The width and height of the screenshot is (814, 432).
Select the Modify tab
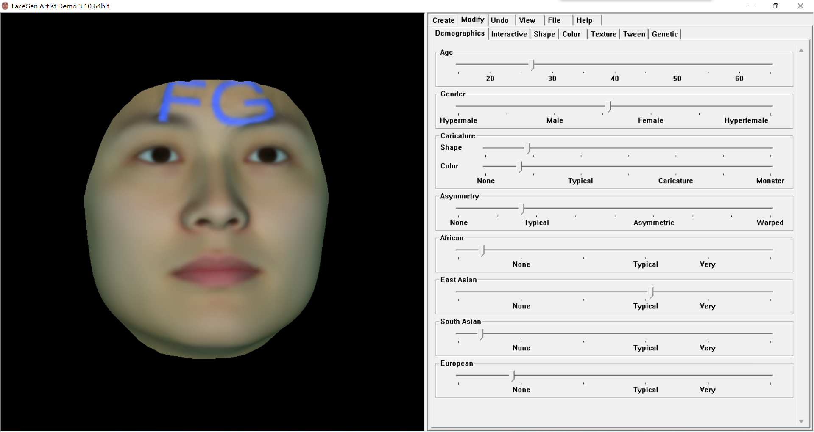(x=472, y=19)
